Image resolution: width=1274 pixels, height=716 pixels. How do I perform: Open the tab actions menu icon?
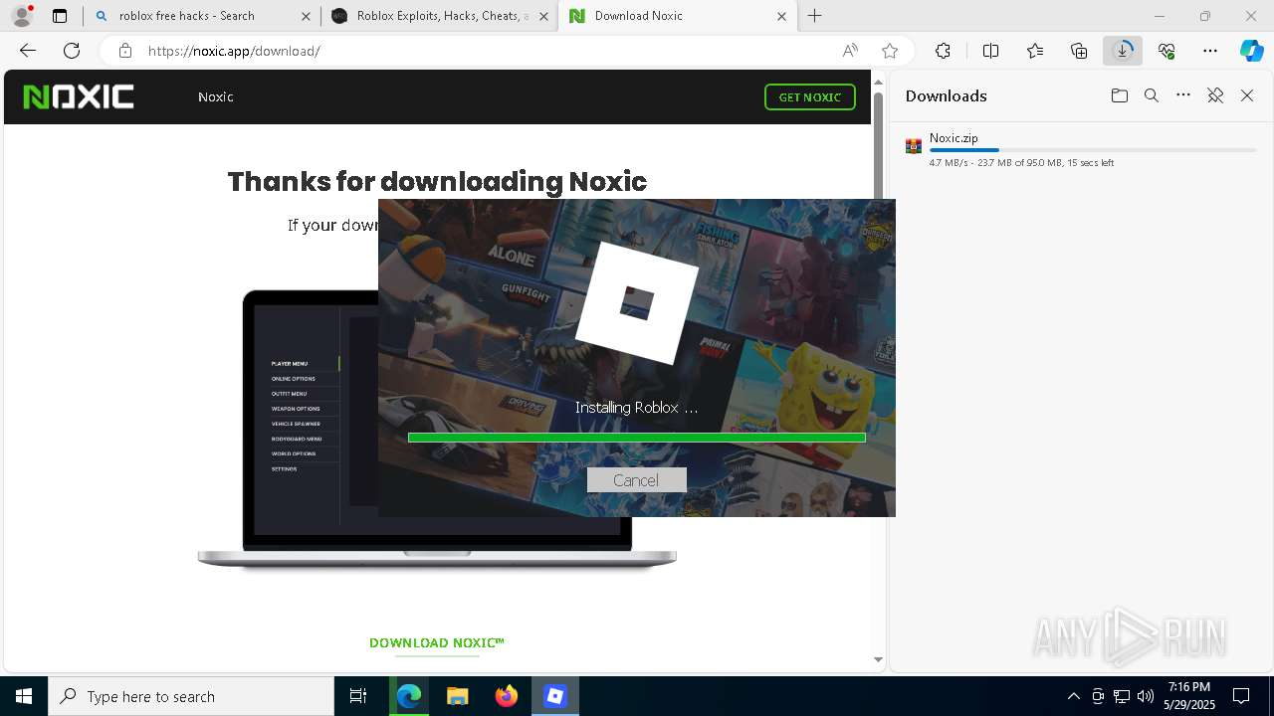(x=60, y=16)
